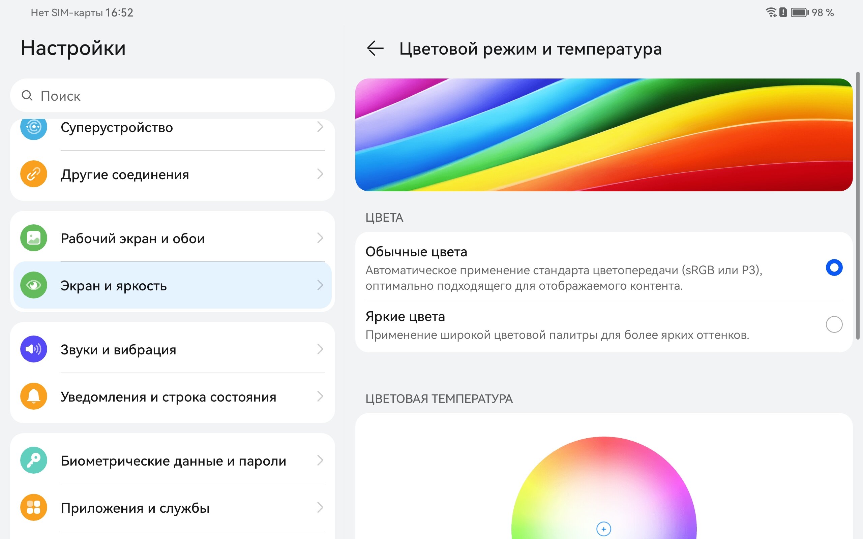The width and height of the screenshot is (863, 539).
Task: Tap the orange bell notification icon
Action: click(x=33, y=396)
